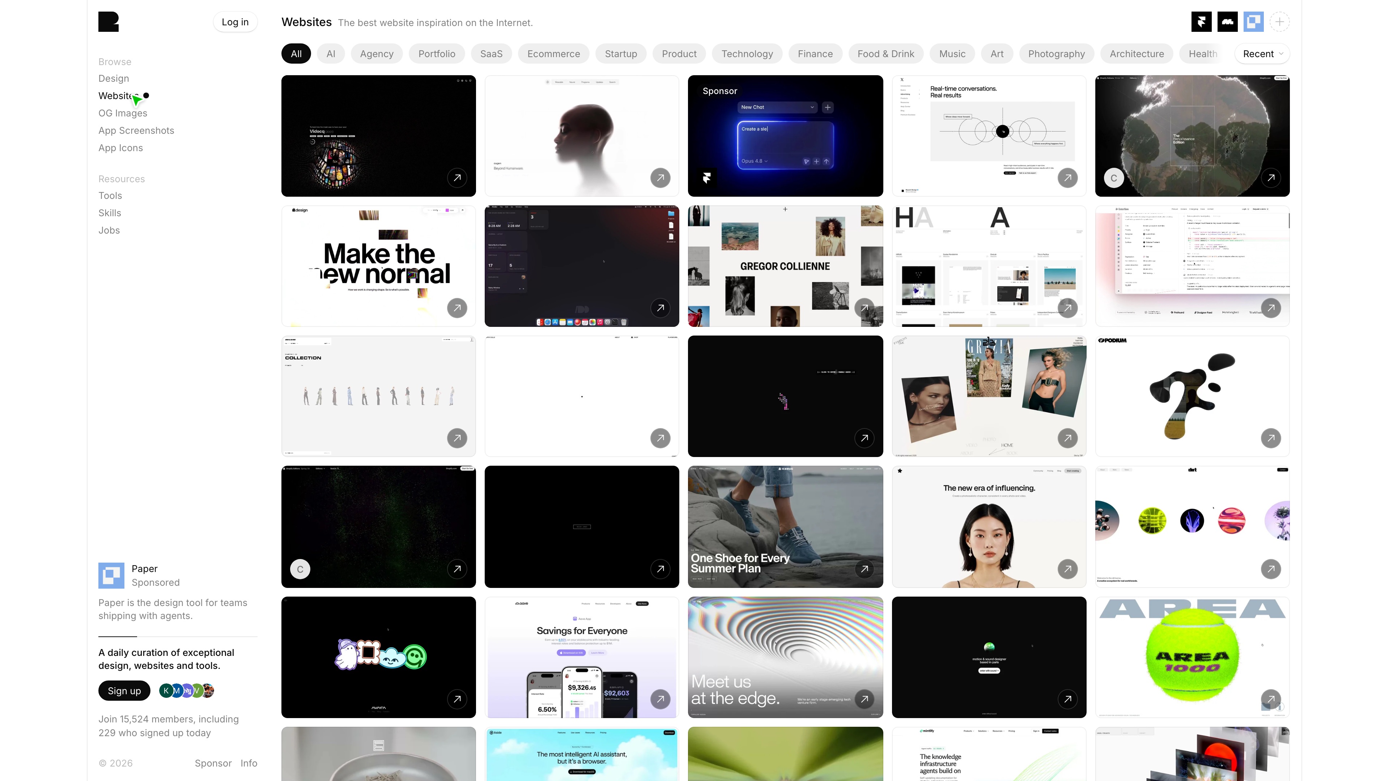Open arrow on new era of influencing card
The height and width of the screenshot is (781, 1389).
(1068, 569)
